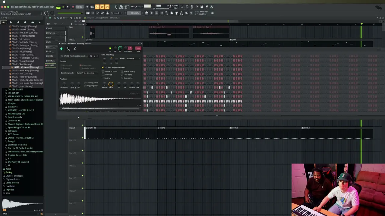Click the folder icon to load sample
385x216 pixels.
(x=91, y=56)
